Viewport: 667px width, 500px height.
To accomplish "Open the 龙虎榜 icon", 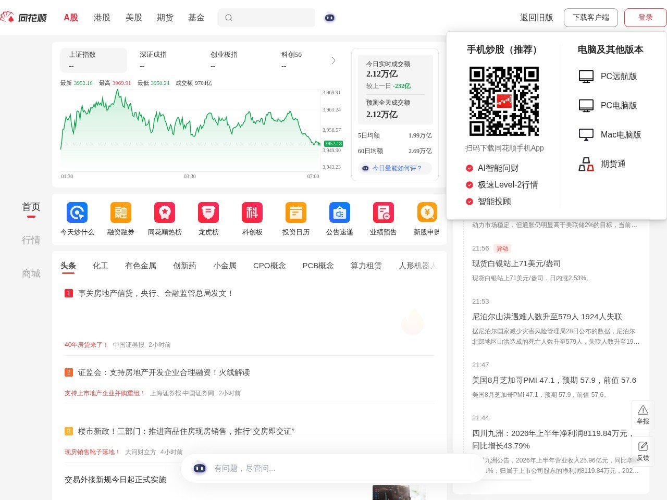I will [208, 213].
